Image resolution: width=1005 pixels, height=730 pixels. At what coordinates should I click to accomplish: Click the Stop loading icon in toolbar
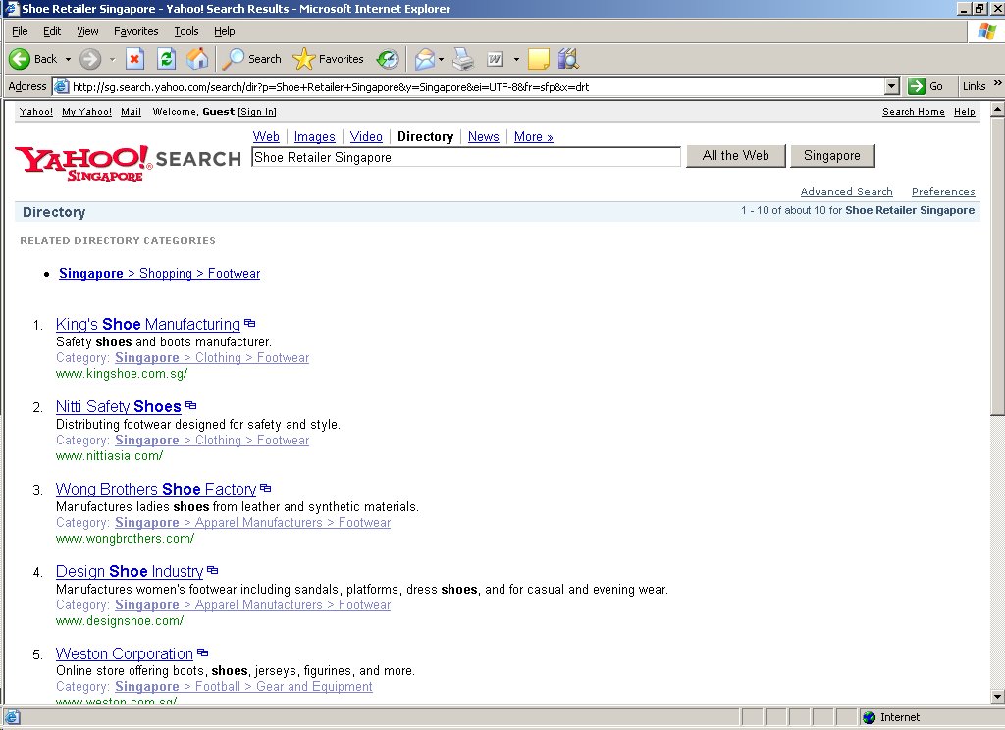pos(135,59)
